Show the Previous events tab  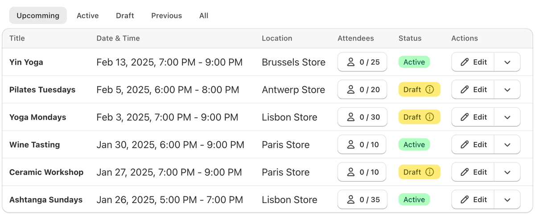coord(167,16)
